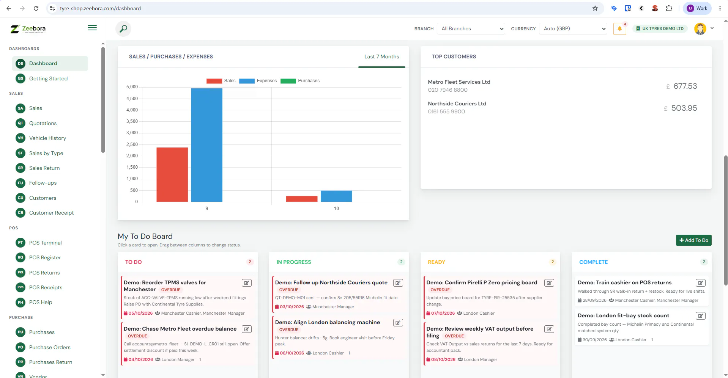Open the Chrome three-dot menu
728x378 pixels.
coord(720,8)
